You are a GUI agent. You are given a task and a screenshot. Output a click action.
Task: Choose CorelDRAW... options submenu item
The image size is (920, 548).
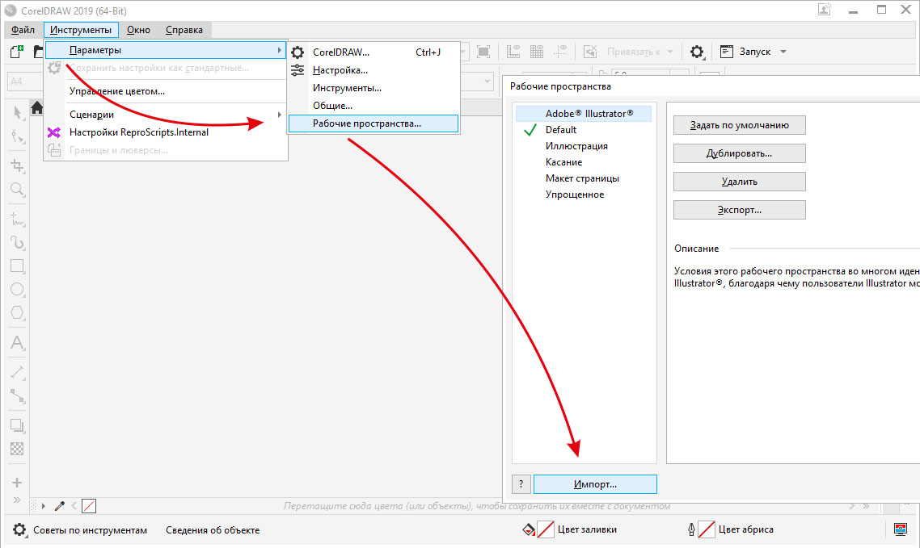pos(373,52)
